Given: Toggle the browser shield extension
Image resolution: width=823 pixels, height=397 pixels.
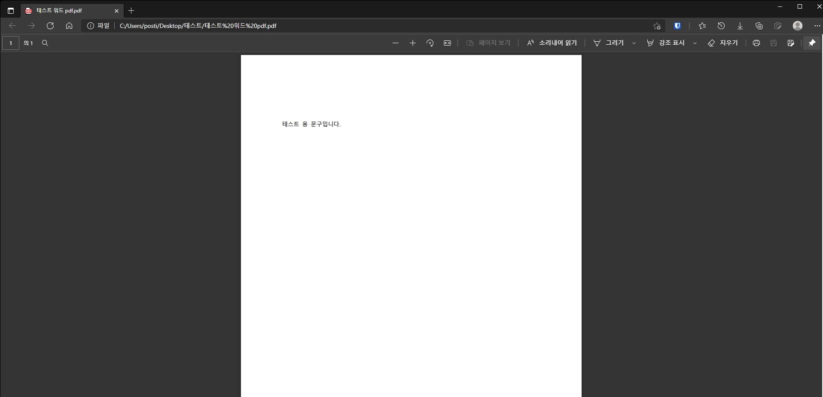Looking at the screenshot, I should 677,26.
